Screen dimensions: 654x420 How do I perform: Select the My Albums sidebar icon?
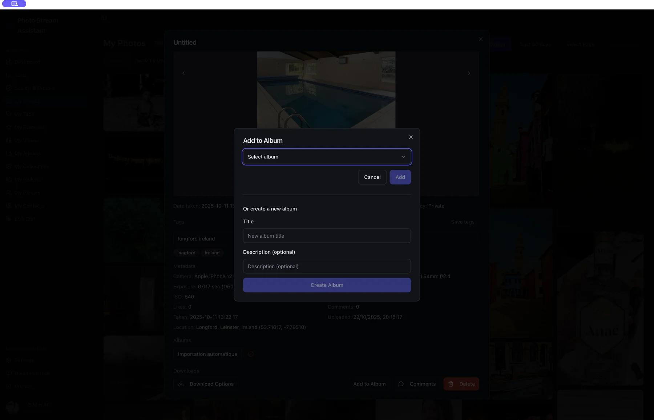pyautogui.click(x=9, y=153)
